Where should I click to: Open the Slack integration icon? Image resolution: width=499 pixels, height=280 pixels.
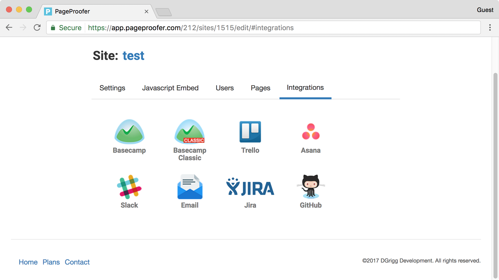(x=129, y=187)
